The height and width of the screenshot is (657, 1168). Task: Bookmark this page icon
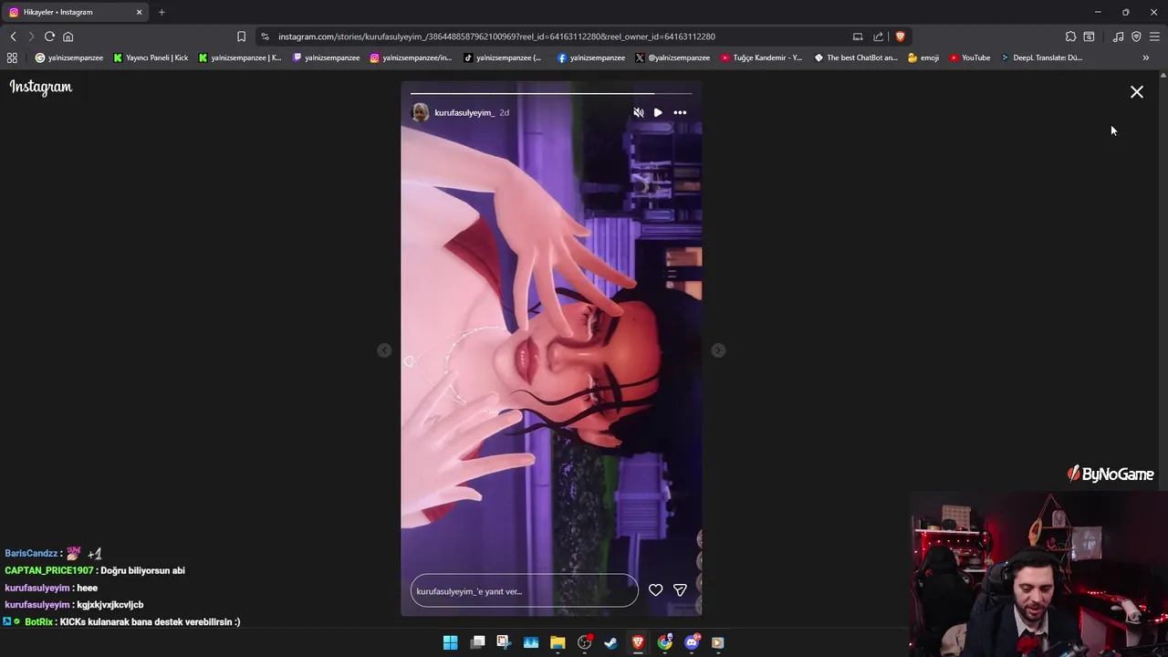point(241,36)
